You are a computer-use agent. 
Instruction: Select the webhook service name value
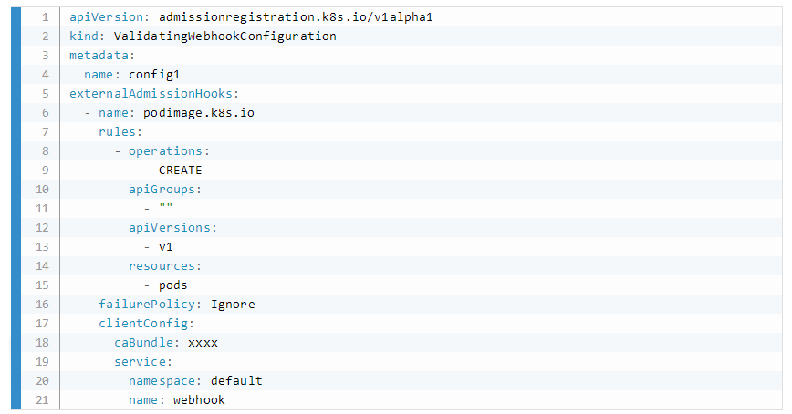click(199, 400)
